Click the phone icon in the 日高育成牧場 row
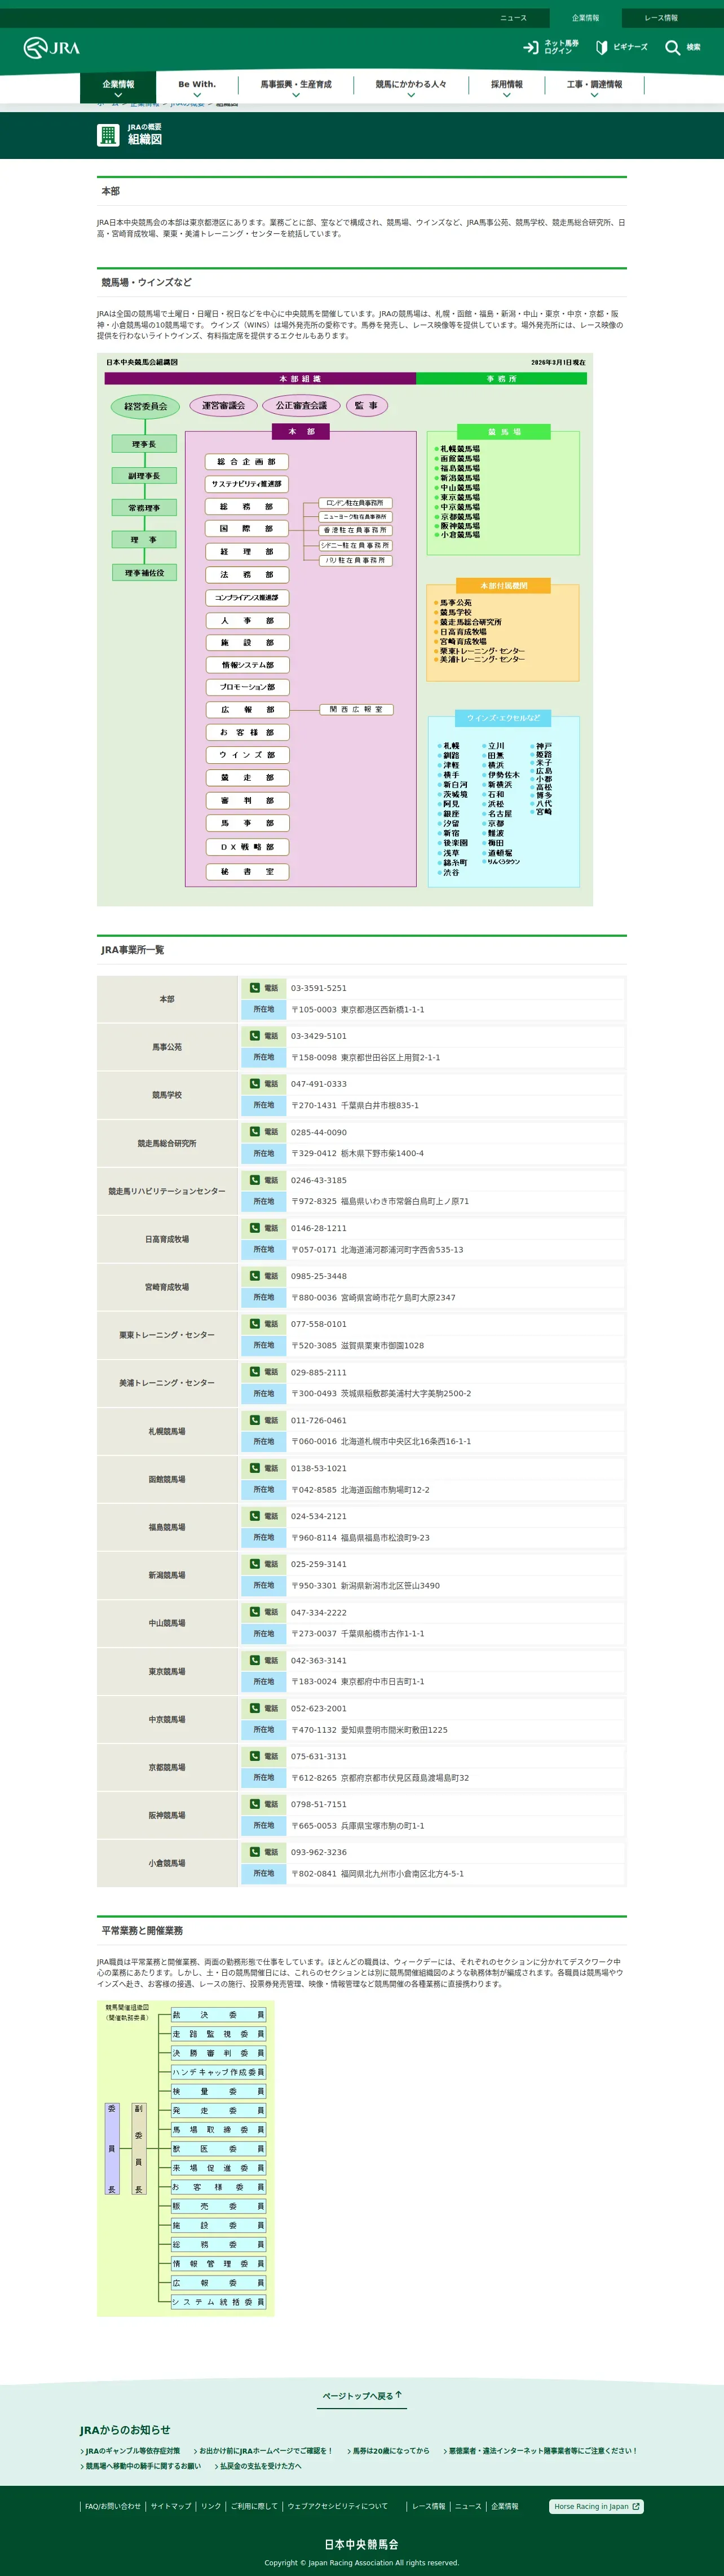The height and width of the screenshot is (2576, 724). (x=255, y=1228)
